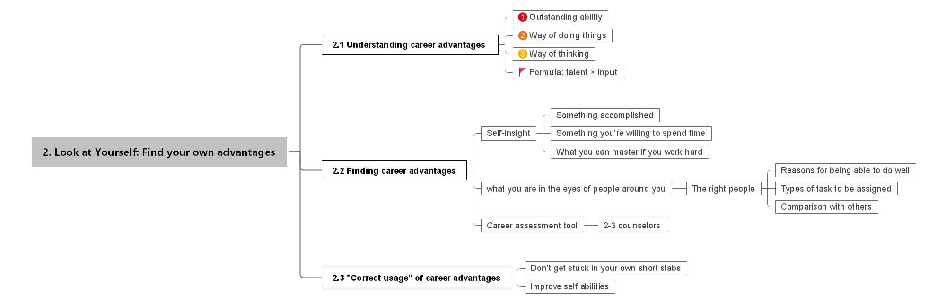
Task: Select 'Something accomplished' node
Action: (604, 116)
